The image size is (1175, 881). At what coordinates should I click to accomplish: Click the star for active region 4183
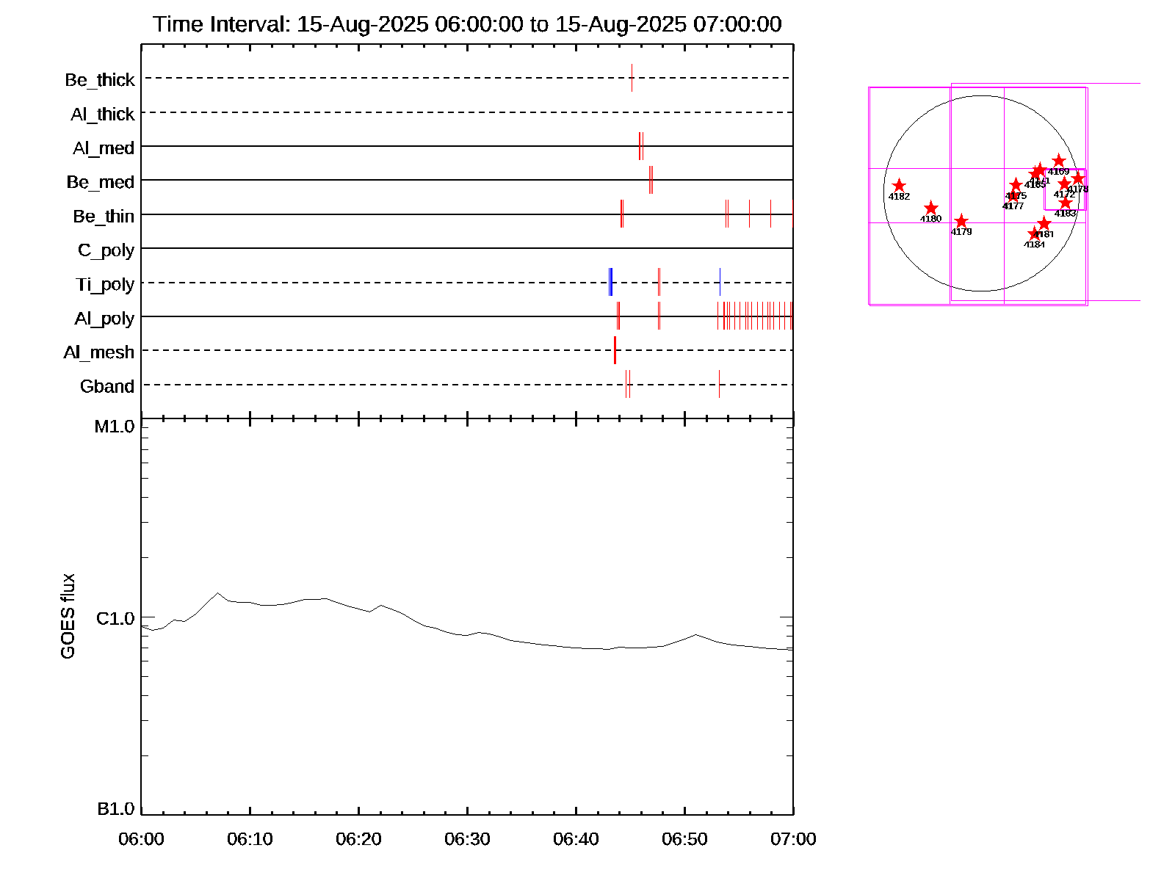pos(1066,203)
